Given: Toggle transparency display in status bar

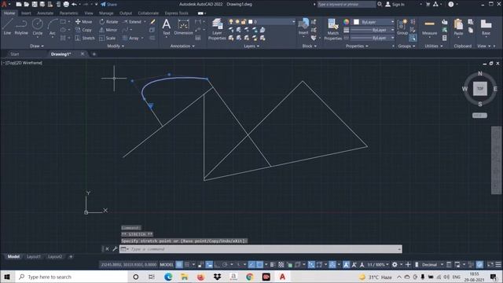Looking at the screenshot, I should (281, 264).
